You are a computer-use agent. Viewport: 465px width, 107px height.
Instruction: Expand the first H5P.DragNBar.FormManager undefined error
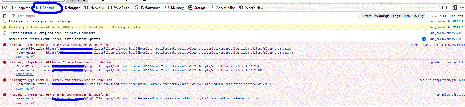[10, 45]
